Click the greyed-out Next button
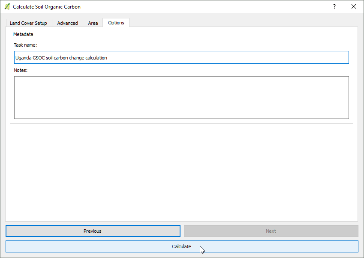This screenshot has height=258, width=364. coord(271,231)
